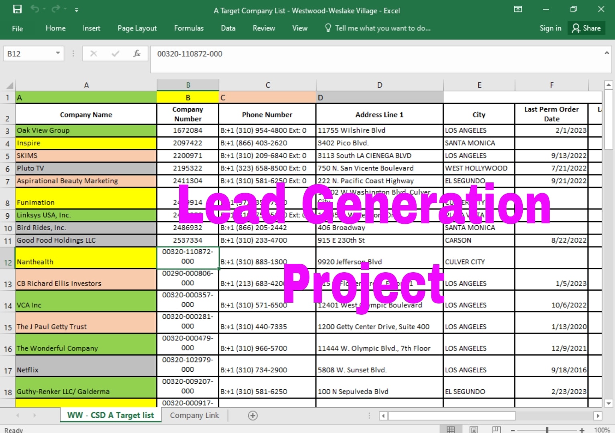Switch to Page Break Preview icon
The image size is (615, 433).
pos(496,429)
